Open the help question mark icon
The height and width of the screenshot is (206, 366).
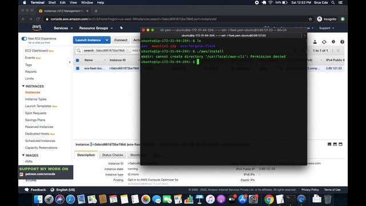[x=342, y=42]
